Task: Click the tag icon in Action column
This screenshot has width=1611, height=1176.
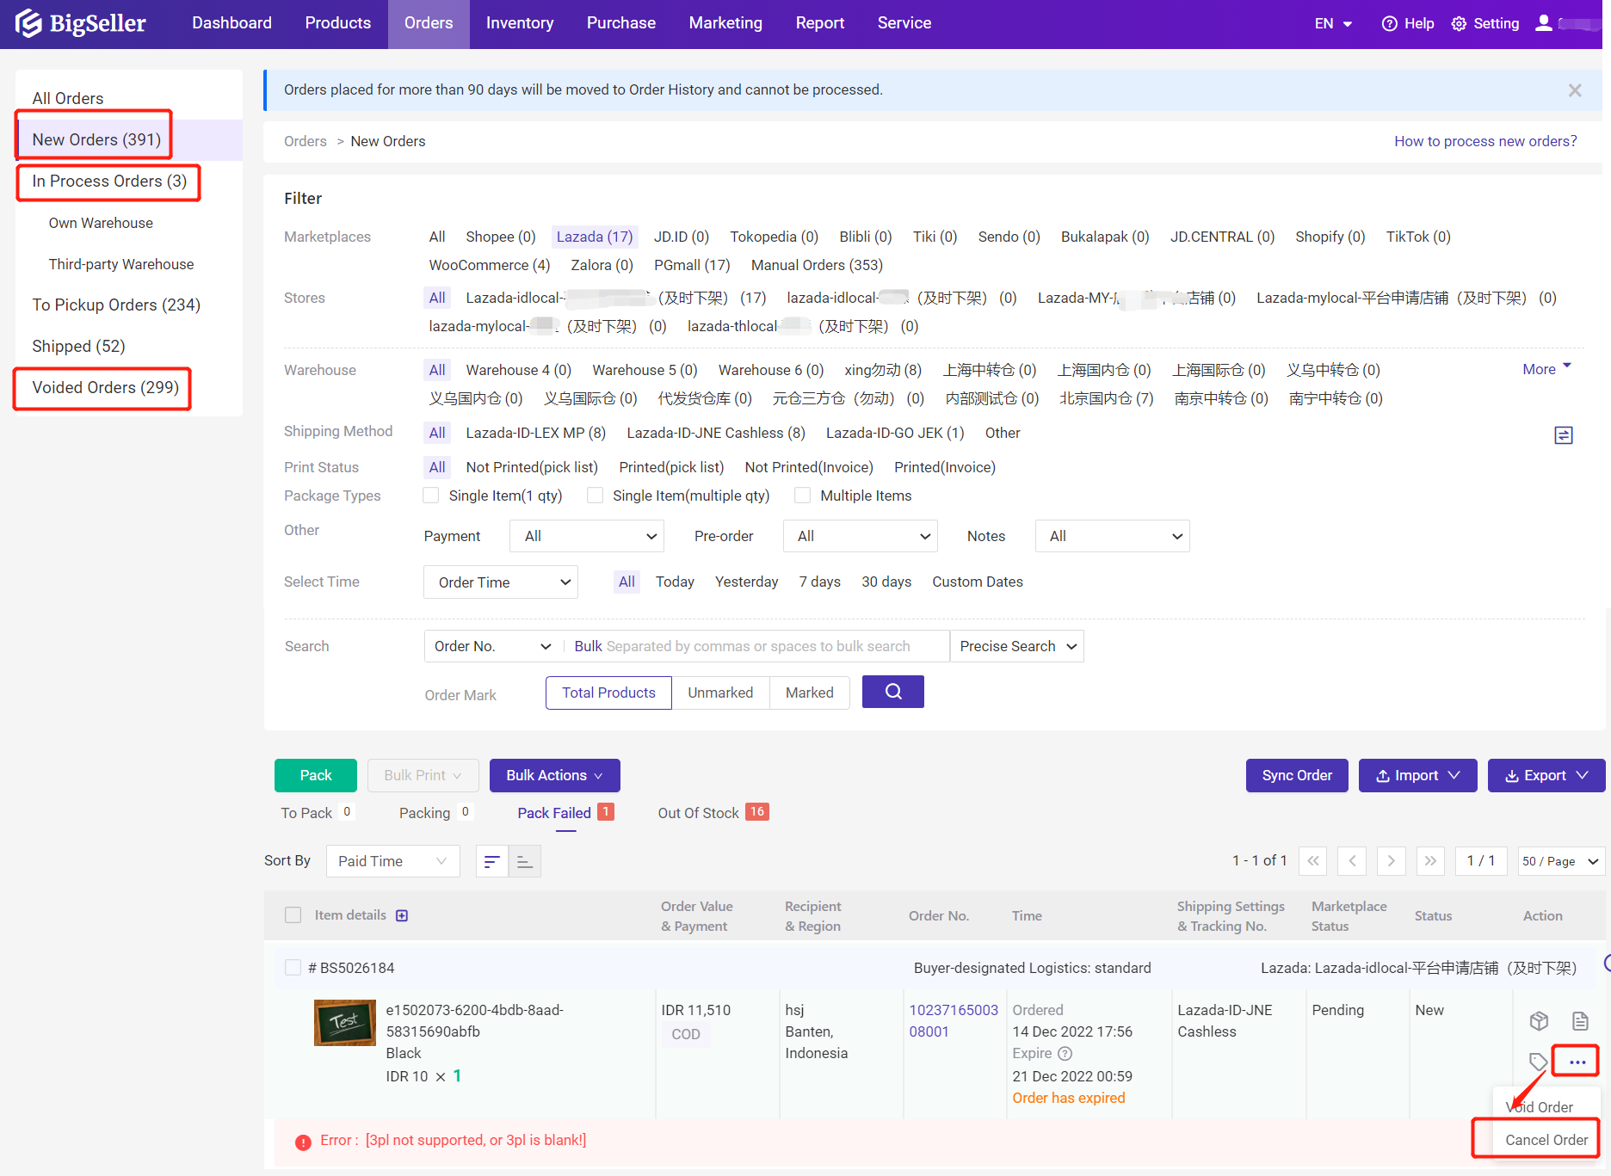Action: [x=1538, y=1062]
